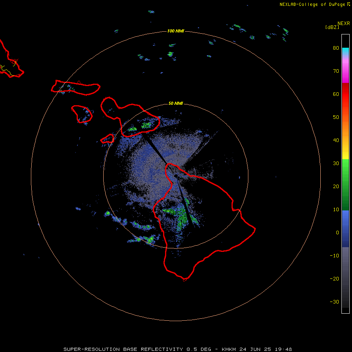This screenshot has width=352, height=352.
Task: Click the -10 value on the dBZ scale
Action: (334, 256)
